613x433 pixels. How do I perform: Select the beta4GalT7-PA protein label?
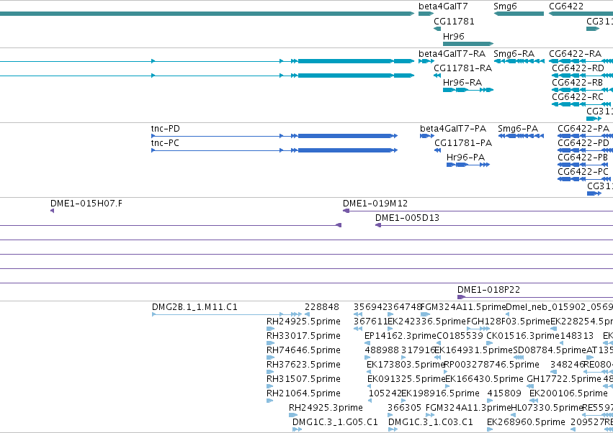[x=453, y=129]
